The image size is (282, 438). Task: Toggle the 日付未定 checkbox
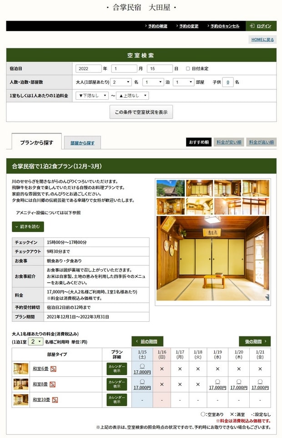pos(188,69)
